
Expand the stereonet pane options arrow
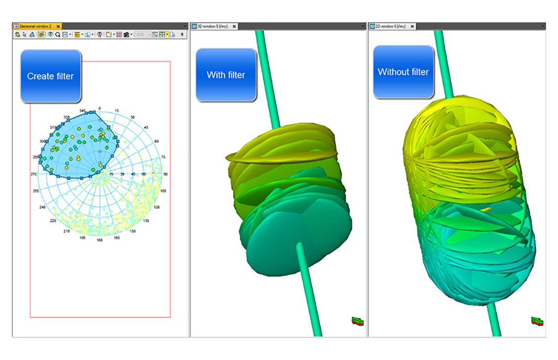click(x=185, y=26)
